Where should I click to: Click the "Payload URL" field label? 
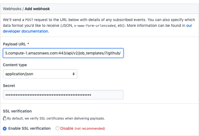[x=14, y=44]
